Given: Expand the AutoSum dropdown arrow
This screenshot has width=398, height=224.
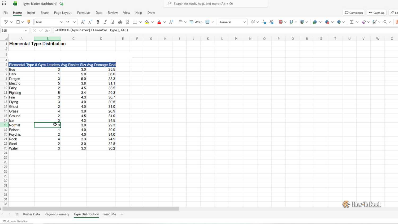Looking at the screenshot, I should (x=357, y=22).
